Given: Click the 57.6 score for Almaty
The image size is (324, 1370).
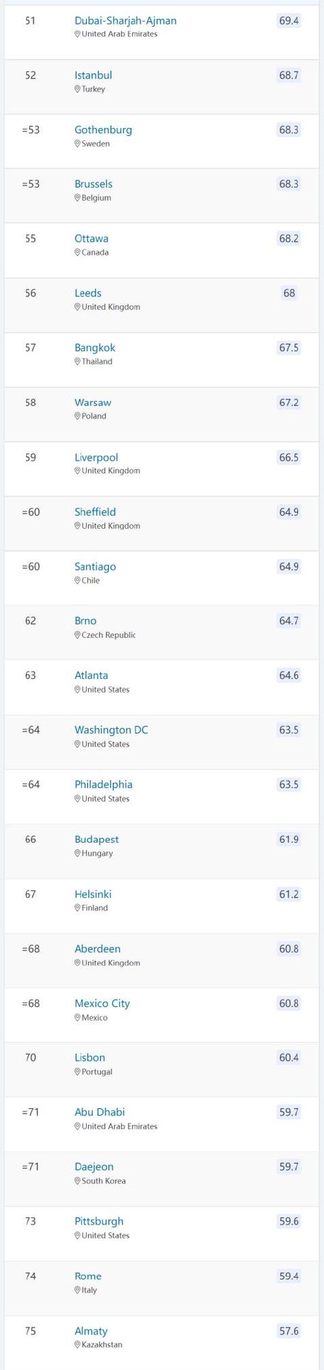Looking at the screenshot, I should pos(288,1331).
